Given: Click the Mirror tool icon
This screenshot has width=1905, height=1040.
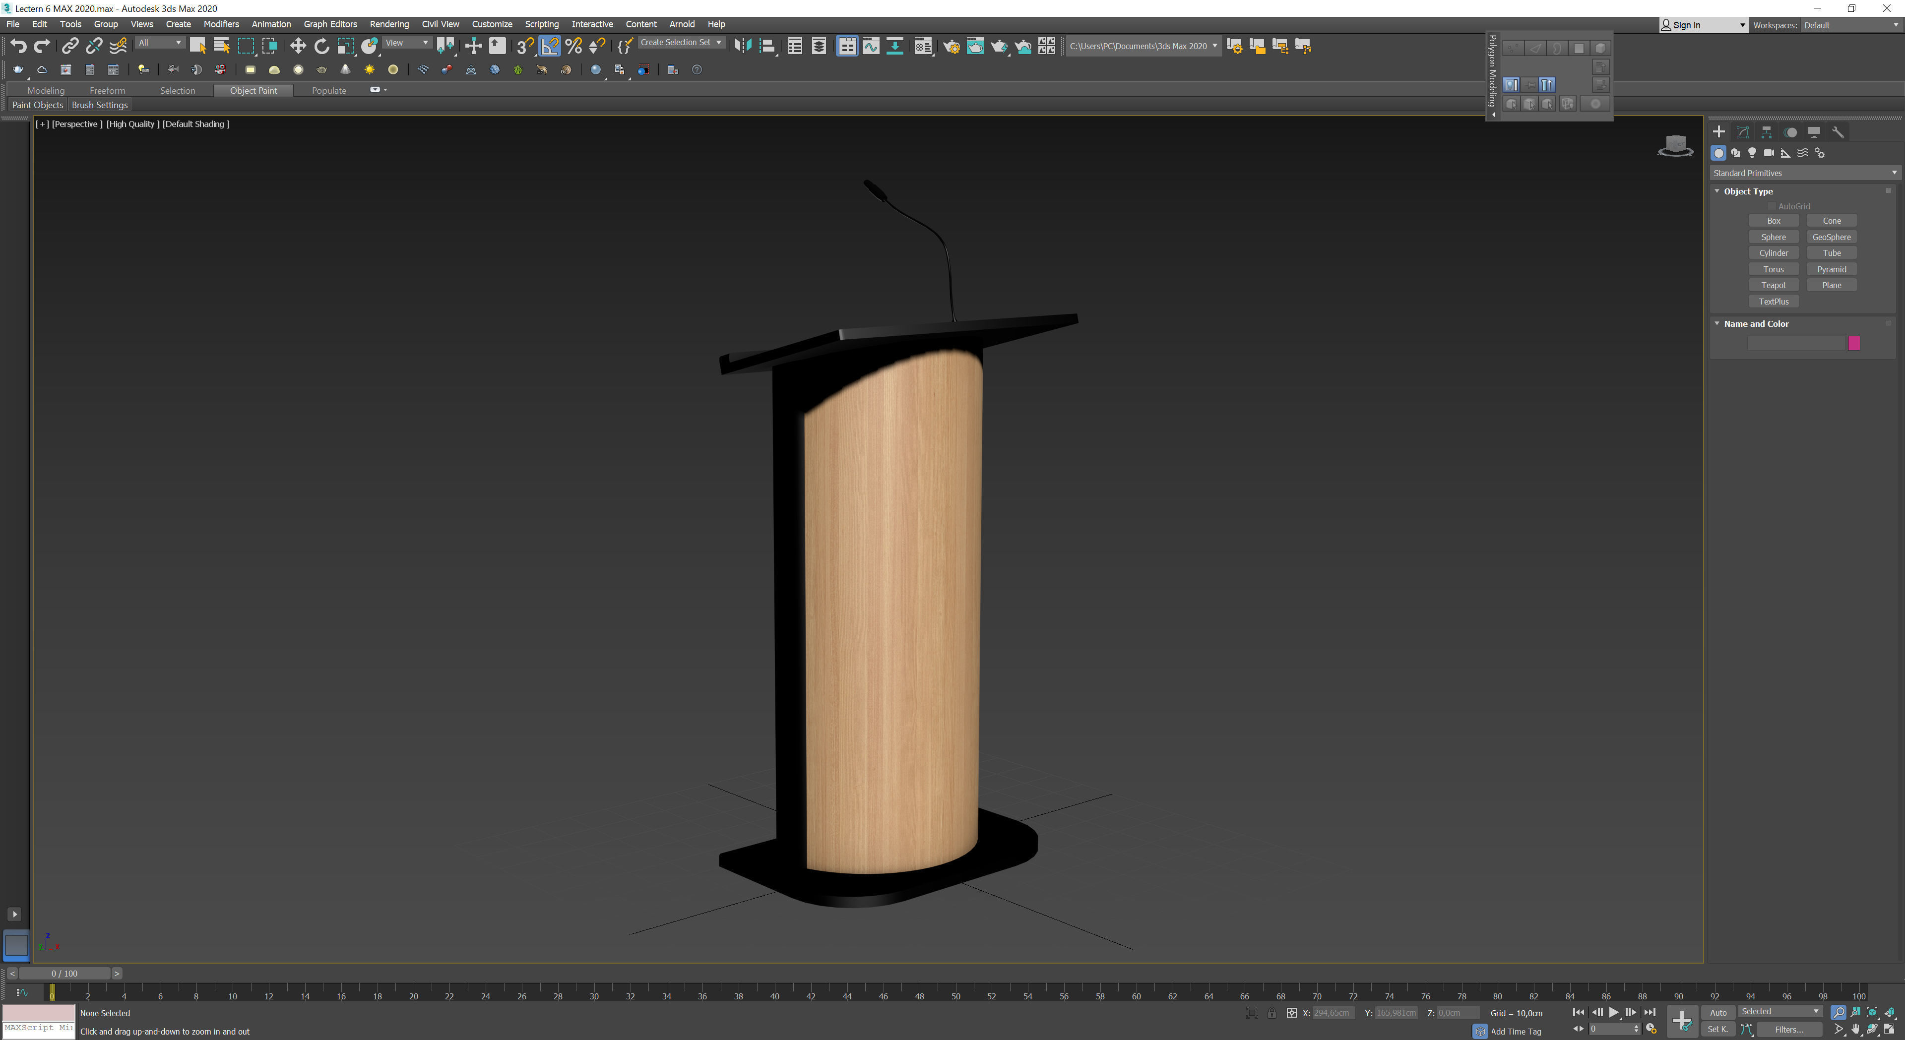Looking at the screenshot, I should (x=743, y=46).
